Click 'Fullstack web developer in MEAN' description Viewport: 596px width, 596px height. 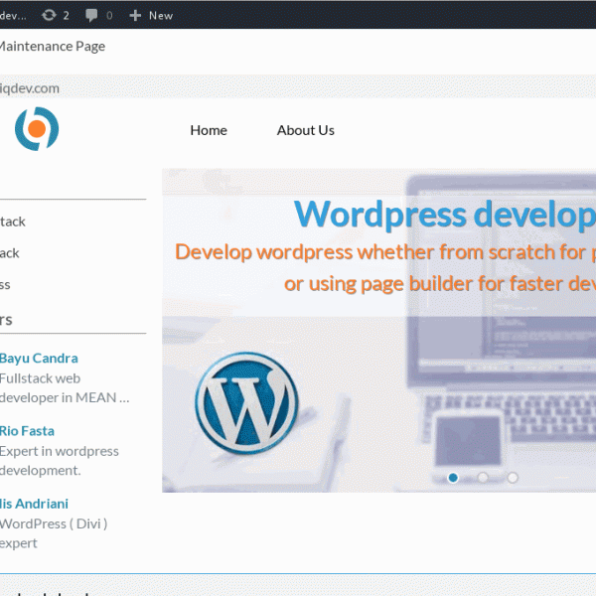(65, 388)
